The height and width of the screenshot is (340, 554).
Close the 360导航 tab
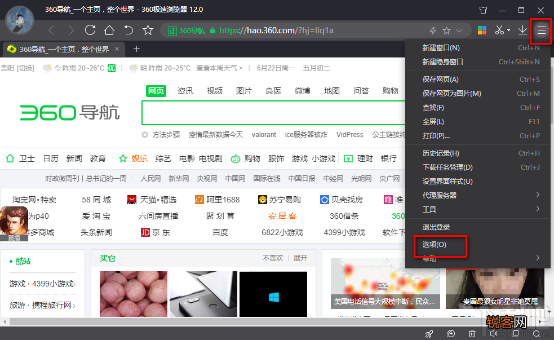117,49
